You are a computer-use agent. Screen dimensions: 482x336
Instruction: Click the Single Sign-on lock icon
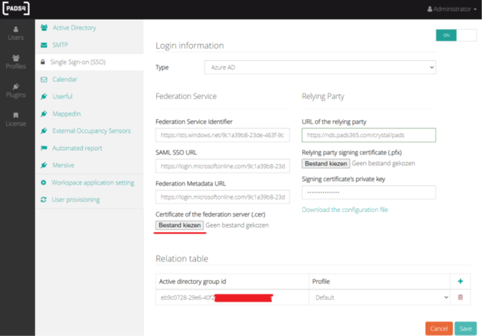pyautogui.click(x=42, y=62)
